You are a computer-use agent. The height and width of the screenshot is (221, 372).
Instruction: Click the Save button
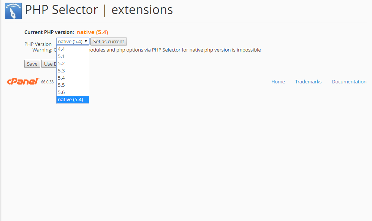pos(32,64)
